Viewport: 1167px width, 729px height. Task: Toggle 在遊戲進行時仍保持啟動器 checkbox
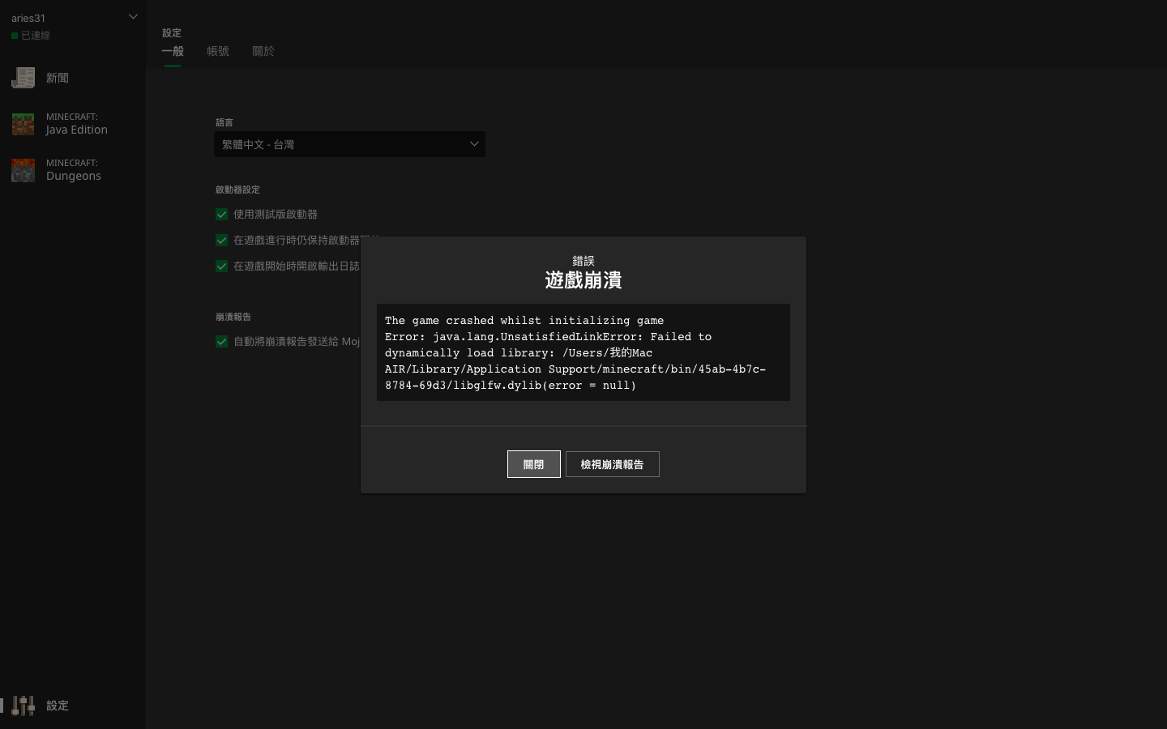pos(221,241)
